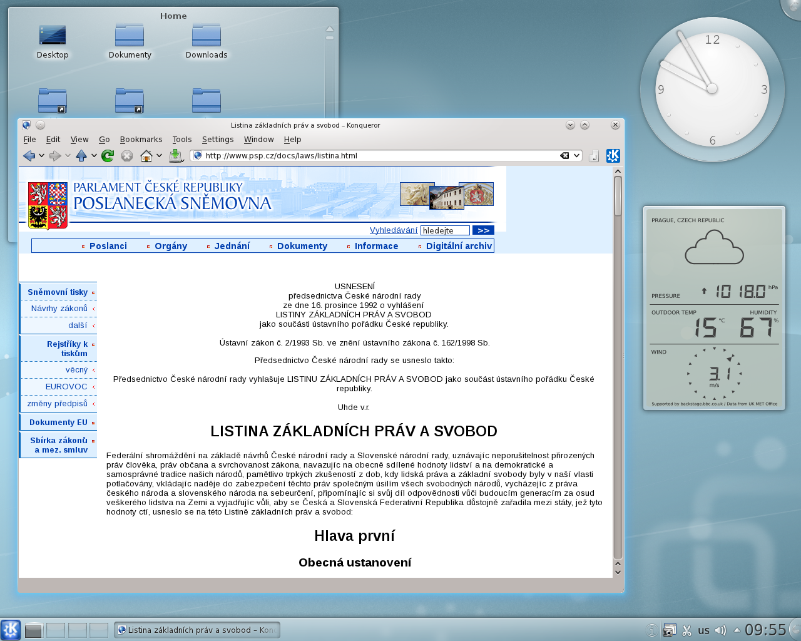
Task: Click the Dokumenty navigation link
Action: coord(302,246)
